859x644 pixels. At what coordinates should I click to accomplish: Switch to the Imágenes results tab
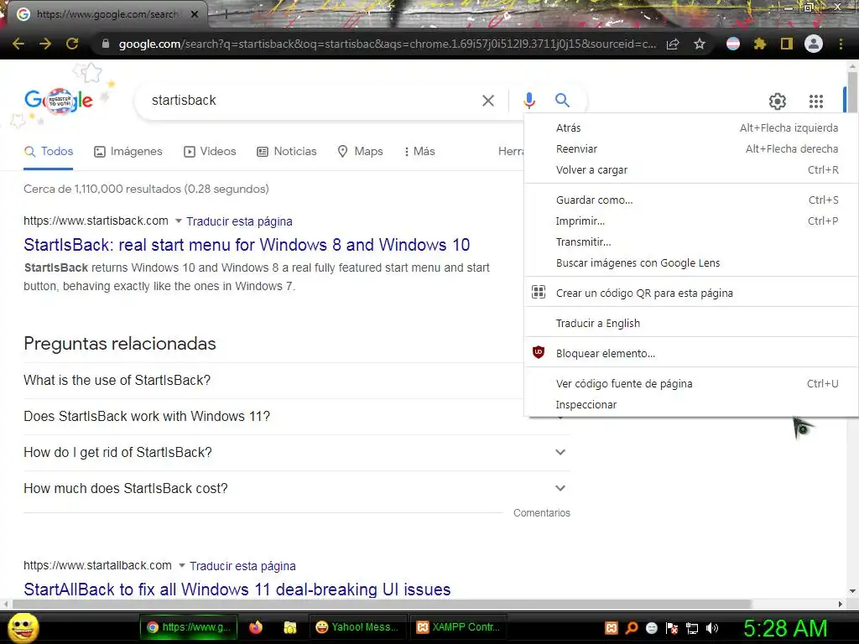pos(128,152)
